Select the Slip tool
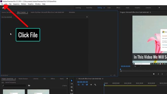 point(72,93)
